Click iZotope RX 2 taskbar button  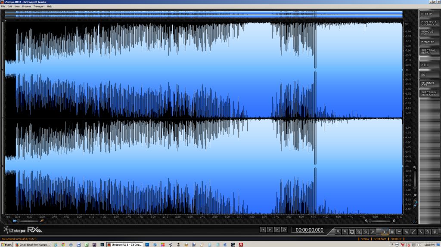pyautogui.click(x=125, y=244)
